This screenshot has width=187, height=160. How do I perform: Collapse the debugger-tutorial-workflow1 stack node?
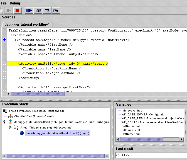[x=4, y=122]
